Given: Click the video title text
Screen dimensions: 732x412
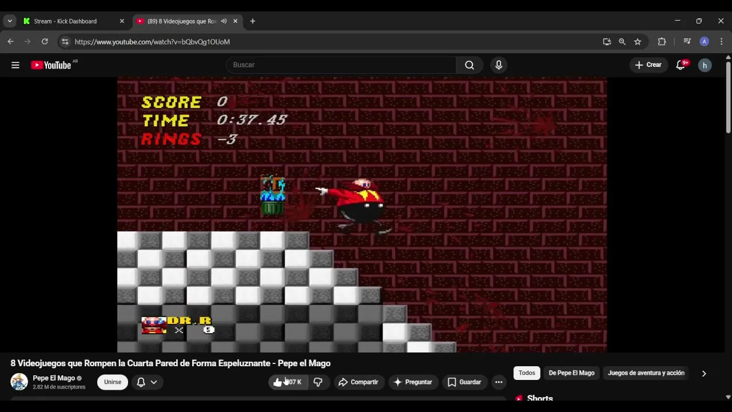Looking at the screenshot, I should tap(170, 363).
